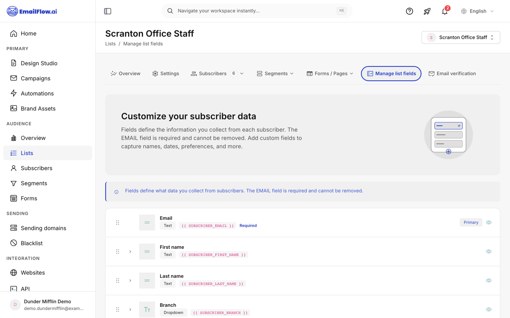Screen dimensions: 510x318
Task: Click the Segments funnel icon in sidebar
Action: [14, 183]
